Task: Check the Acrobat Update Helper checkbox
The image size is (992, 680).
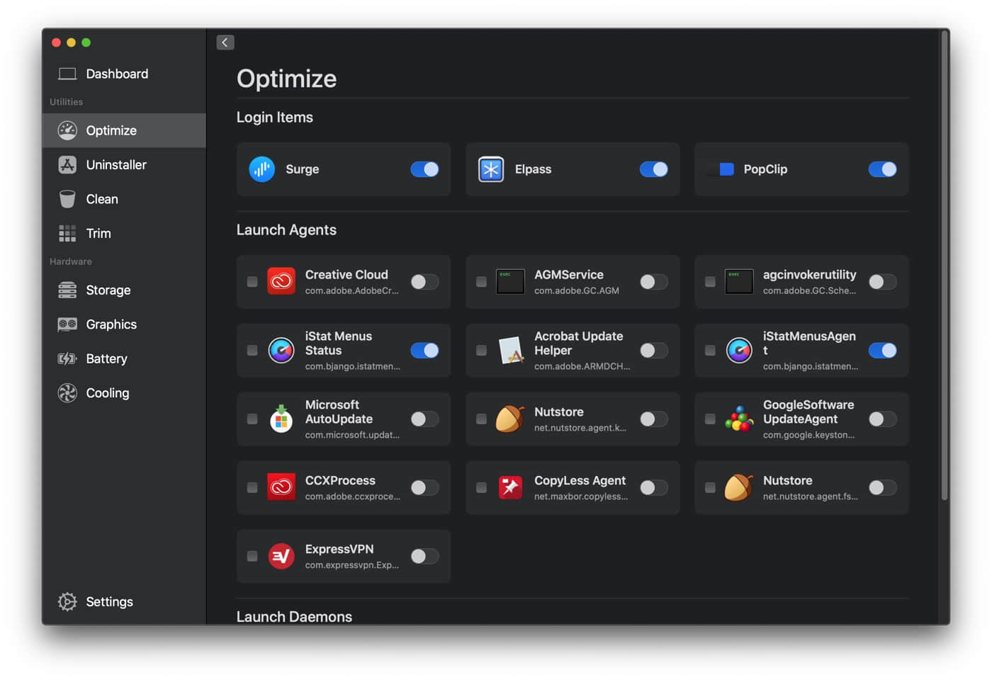Action: tap(481, 350)
